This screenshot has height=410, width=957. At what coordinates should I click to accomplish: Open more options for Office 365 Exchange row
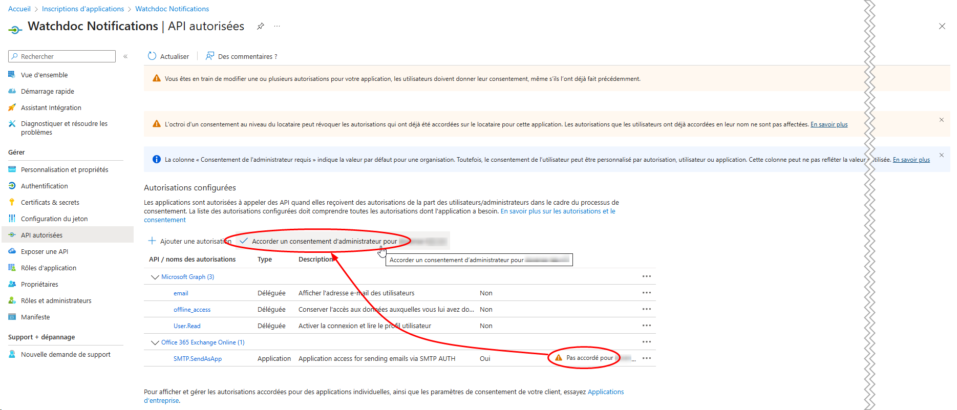(x=647, y=342)
